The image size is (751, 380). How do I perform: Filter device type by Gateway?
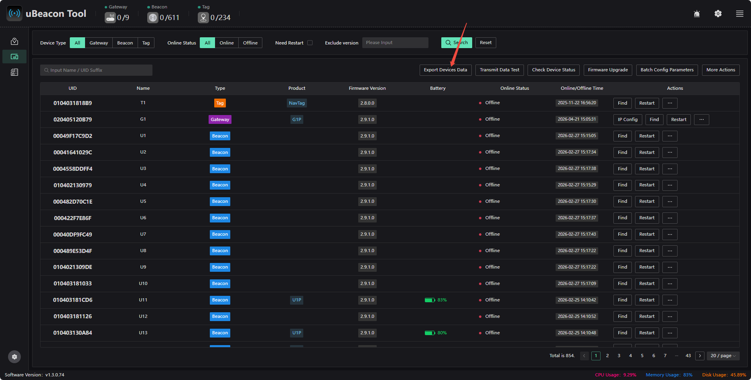[x=99, y=43]
